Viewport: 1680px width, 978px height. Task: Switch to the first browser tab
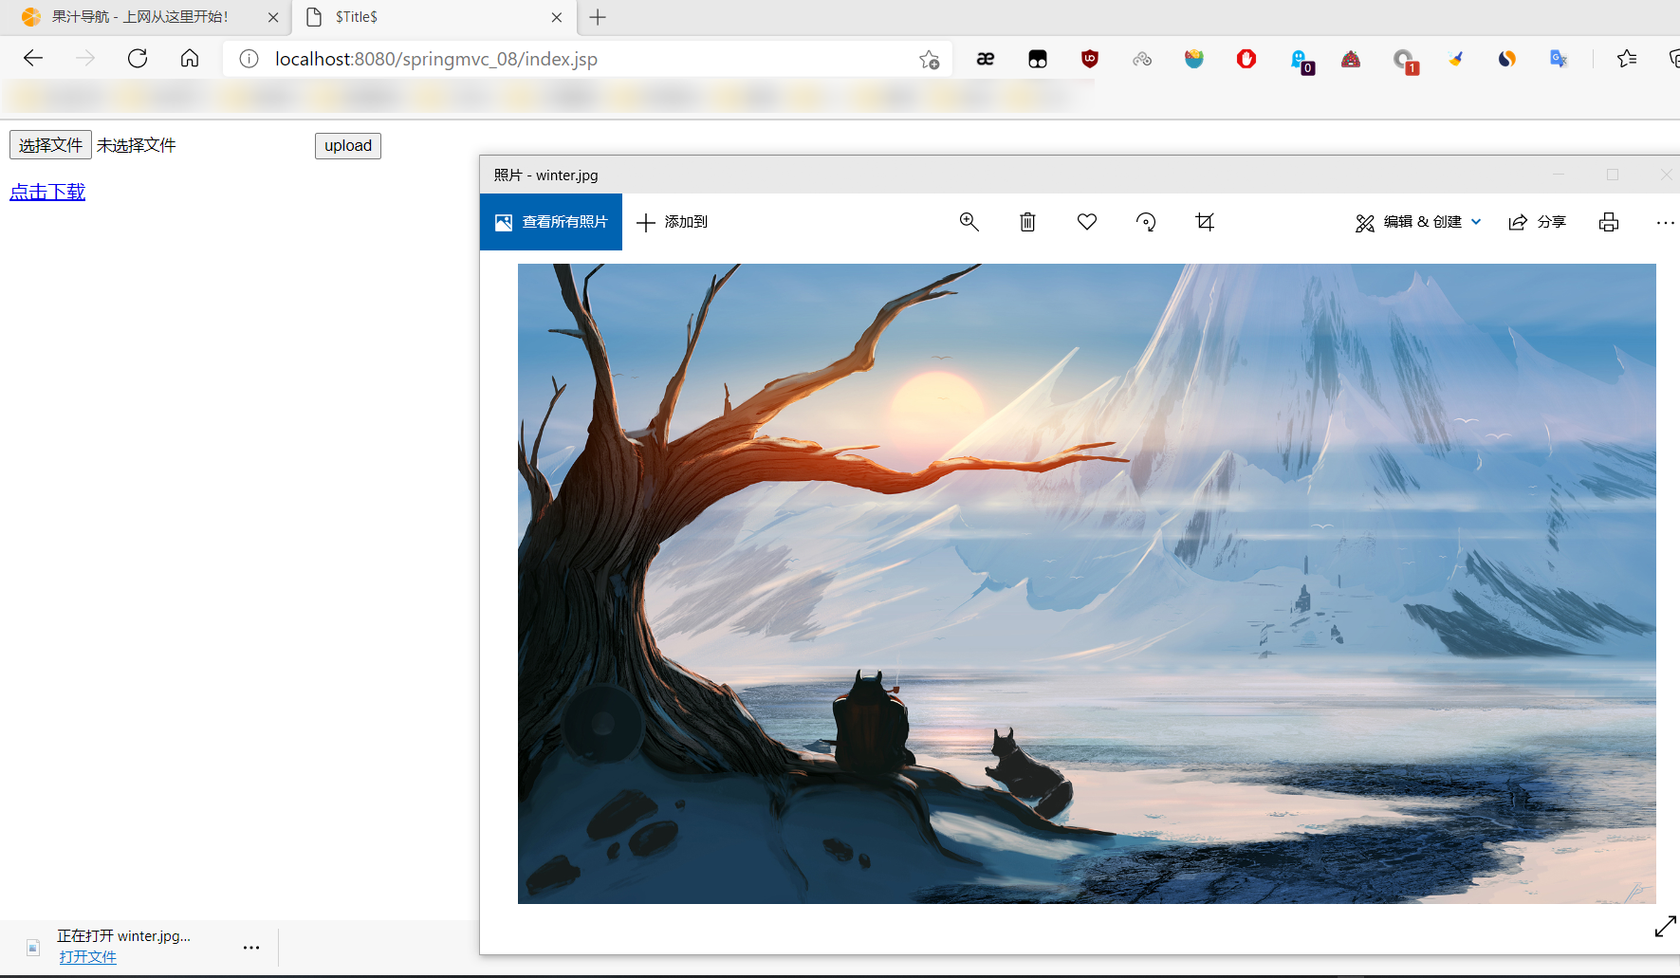[x=140, y=17]
